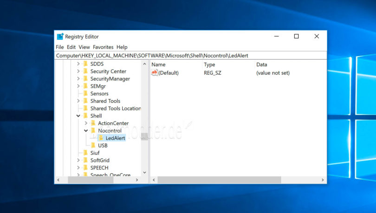Select the Sensors folder icon
376x213 pixels.
(85, 94)
